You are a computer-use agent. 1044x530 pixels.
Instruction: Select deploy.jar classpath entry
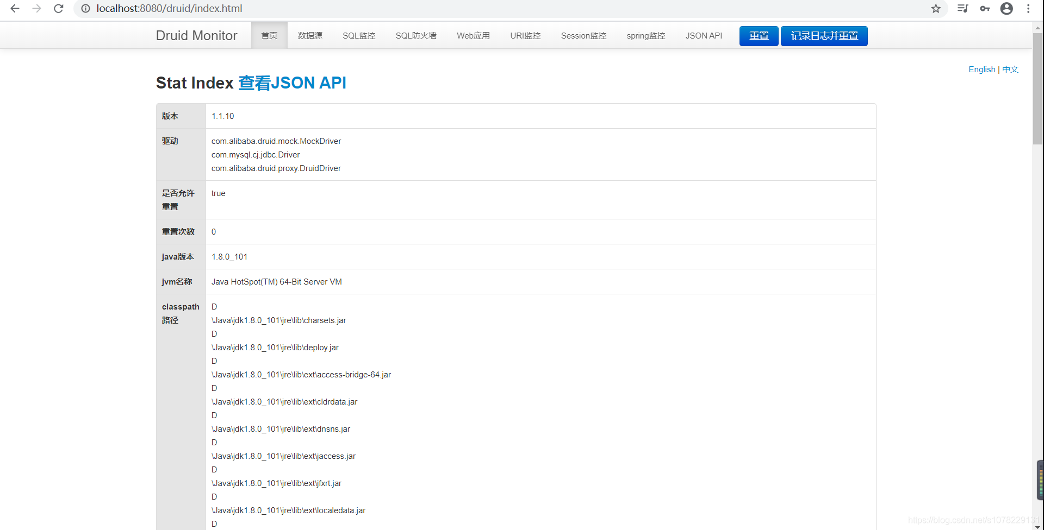point(275,348)
